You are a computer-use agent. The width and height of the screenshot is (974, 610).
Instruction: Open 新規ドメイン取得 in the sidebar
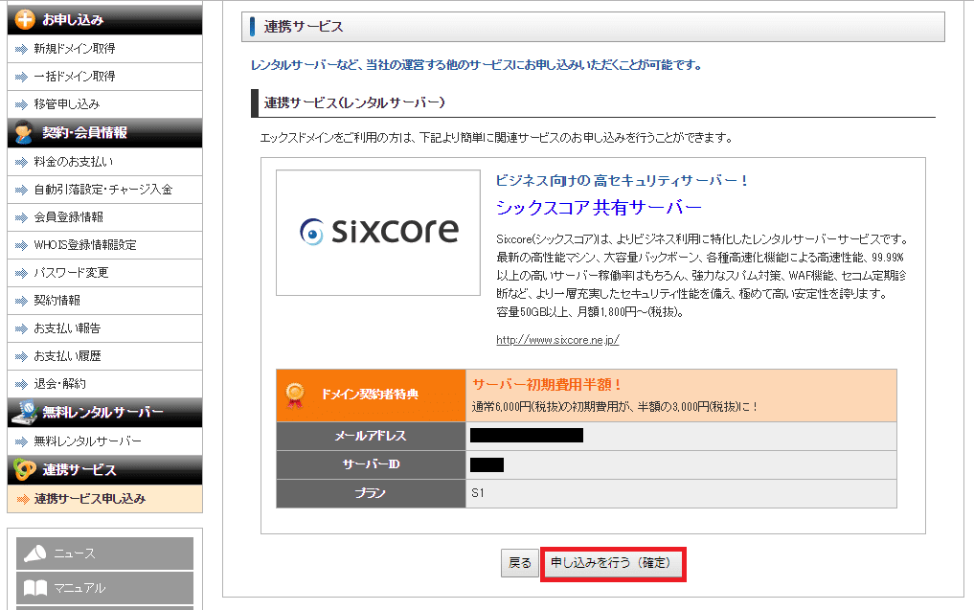point(104,49)
